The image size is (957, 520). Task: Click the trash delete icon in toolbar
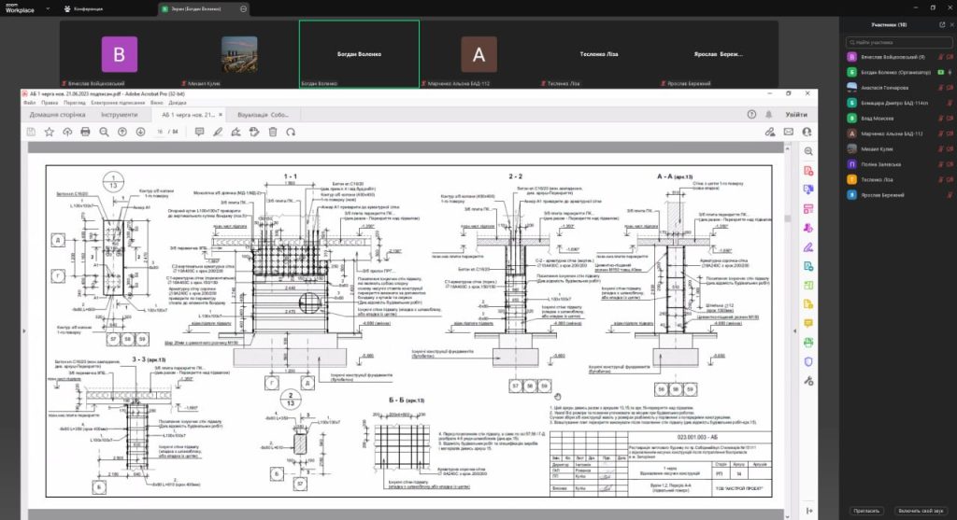coord(271,132)
